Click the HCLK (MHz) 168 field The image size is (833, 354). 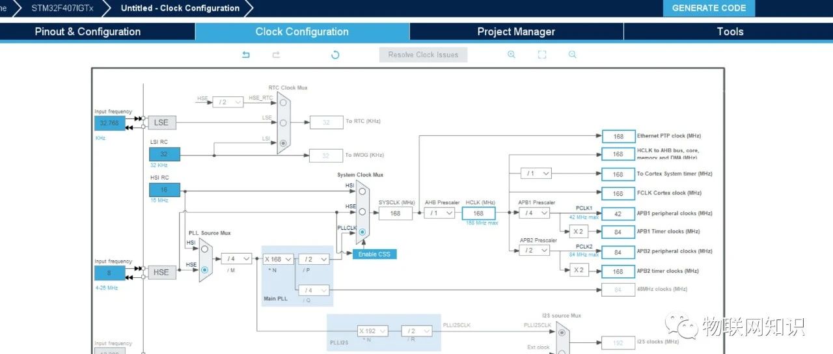coord(478,213)
